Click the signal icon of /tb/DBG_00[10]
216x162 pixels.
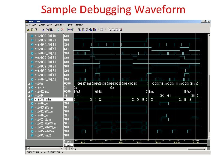tap(32, 36)
